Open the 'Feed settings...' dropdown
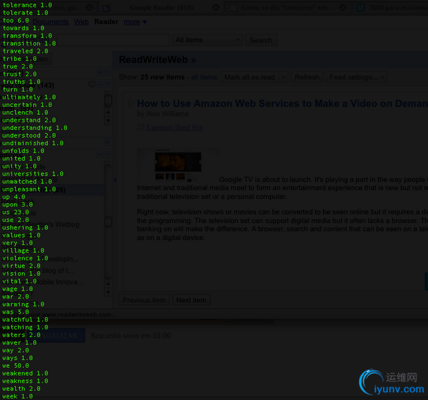The height and width of the screenshot is (400, 428). coord(356,77)
